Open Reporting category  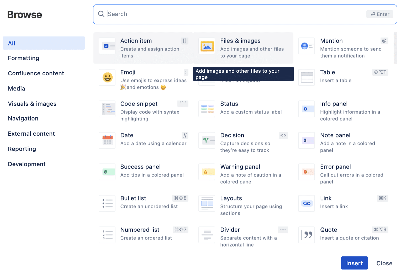click(22, 149)
